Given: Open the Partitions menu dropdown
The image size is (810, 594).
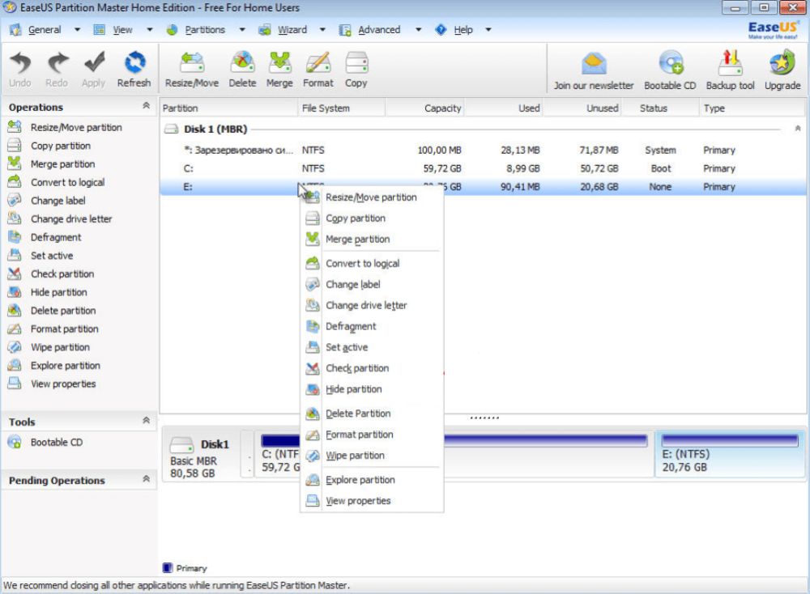Looking at the screenshot, I should pos(205,30).
